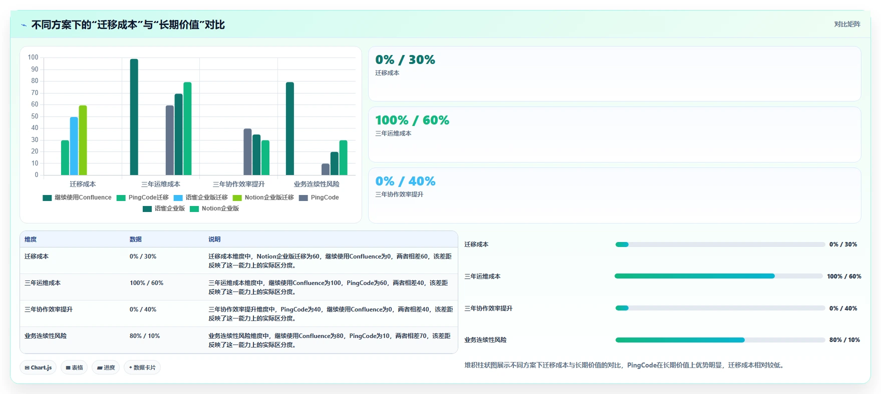This screenshot has width=881, height=394.
Task: Click the 业务连续性风险 progress row label
Action: [x=485, y=340]
